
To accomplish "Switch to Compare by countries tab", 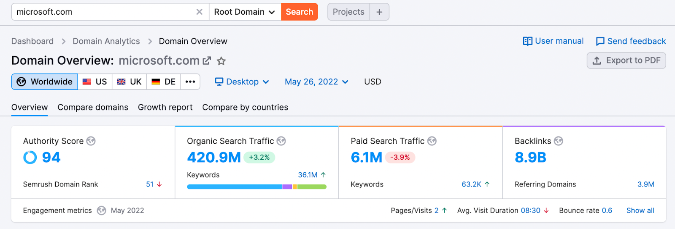I will [245, 107].
